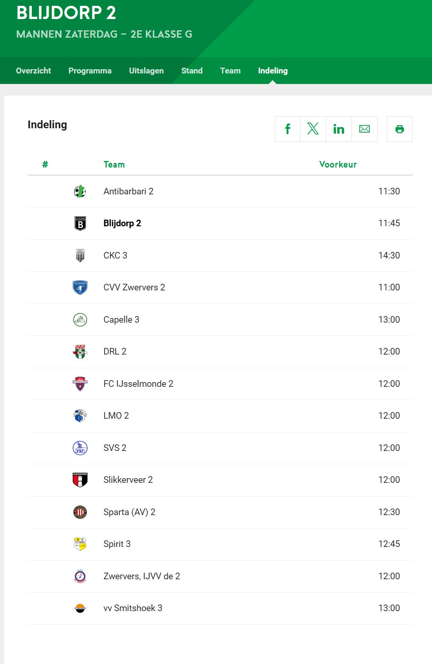Click the Antibarbari club logo
This screenshot has height=664, width=432.
pyautogui.click(x=80, y=191)
